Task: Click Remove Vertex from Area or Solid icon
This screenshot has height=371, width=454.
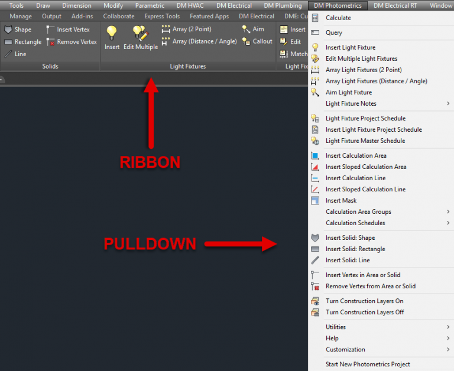Action: [315, 286]
